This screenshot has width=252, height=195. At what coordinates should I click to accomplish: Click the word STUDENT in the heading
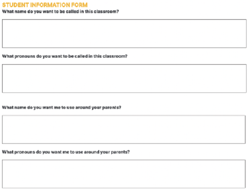[x=14, y=5]
